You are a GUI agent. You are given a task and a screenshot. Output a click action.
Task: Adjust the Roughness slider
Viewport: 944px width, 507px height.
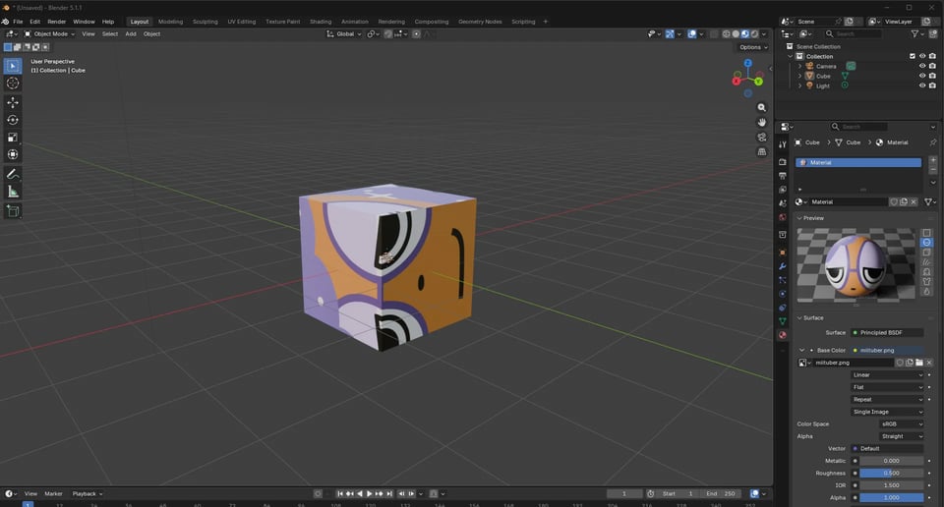click(x=891, y=474)
